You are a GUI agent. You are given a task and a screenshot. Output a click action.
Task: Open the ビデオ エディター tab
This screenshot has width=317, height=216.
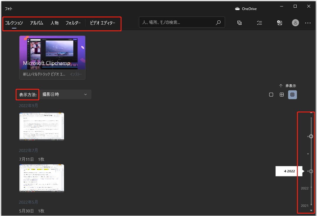click(x=103, y=22)
